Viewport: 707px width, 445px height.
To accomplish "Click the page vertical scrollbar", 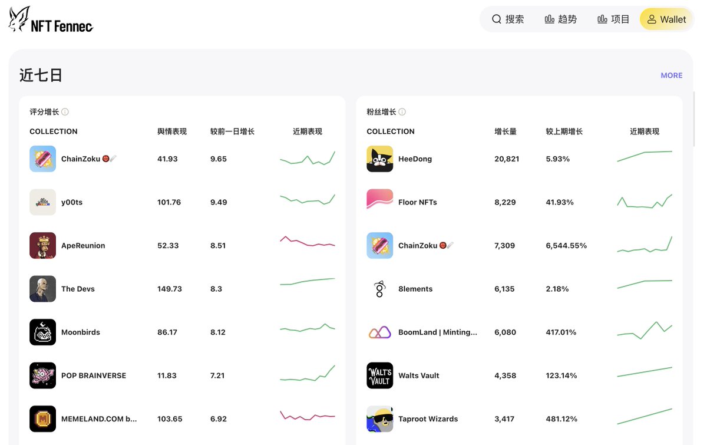I will [695, 118].
